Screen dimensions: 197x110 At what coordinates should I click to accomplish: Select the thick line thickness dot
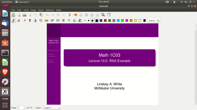92,20
